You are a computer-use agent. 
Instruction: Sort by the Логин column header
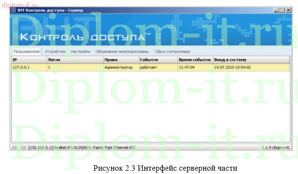coord(75,60)
